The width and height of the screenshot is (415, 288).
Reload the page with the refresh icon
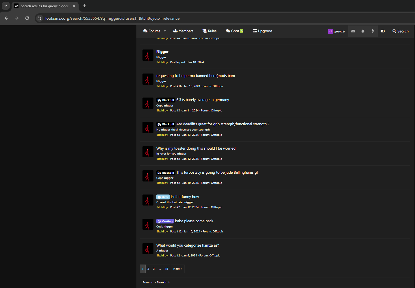pyautogui.click(x=27, y=18)
